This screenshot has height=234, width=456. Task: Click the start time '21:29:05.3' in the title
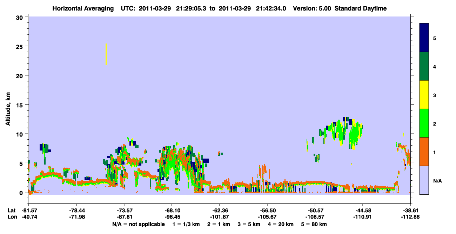(x=192, y=8)
